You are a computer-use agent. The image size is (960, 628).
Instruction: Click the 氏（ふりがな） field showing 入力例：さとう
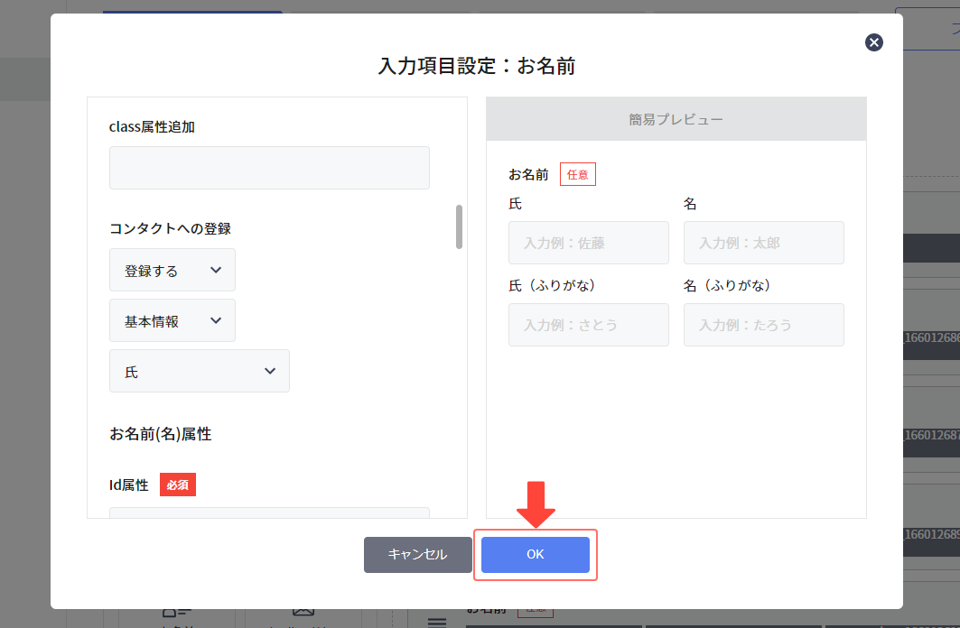(x=588, y=325)
